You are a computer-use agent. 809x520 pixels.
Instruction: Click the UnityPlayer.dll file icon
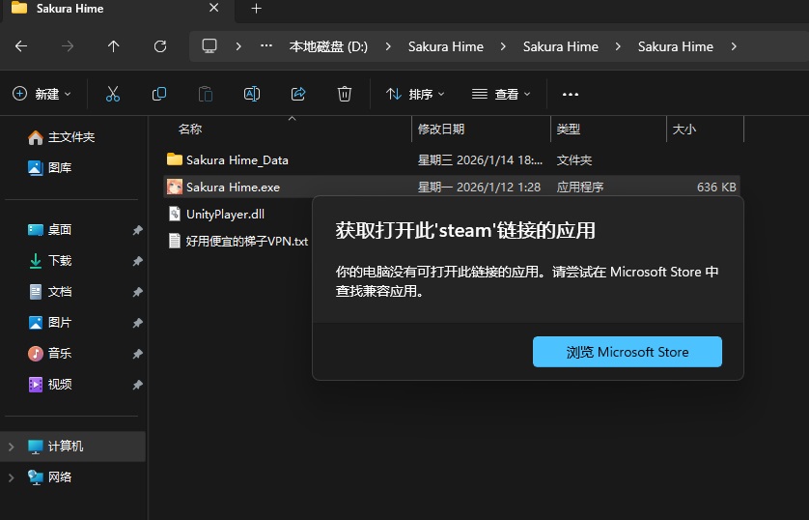(175, 214)
